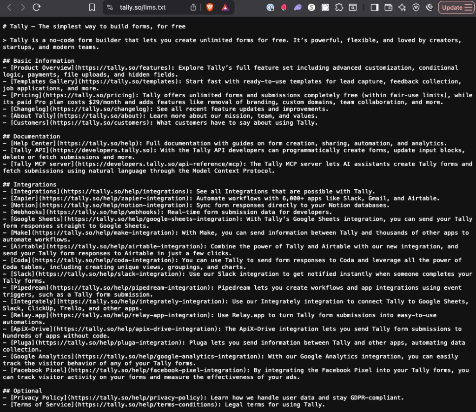
Task: Click the '[Product Overview]' label
Action: tap(42, 68)
